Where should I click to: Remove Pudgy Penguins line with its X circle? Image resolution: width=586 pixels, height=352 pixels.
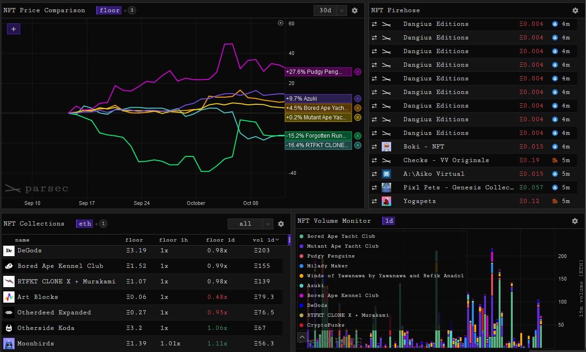point(358,72)
